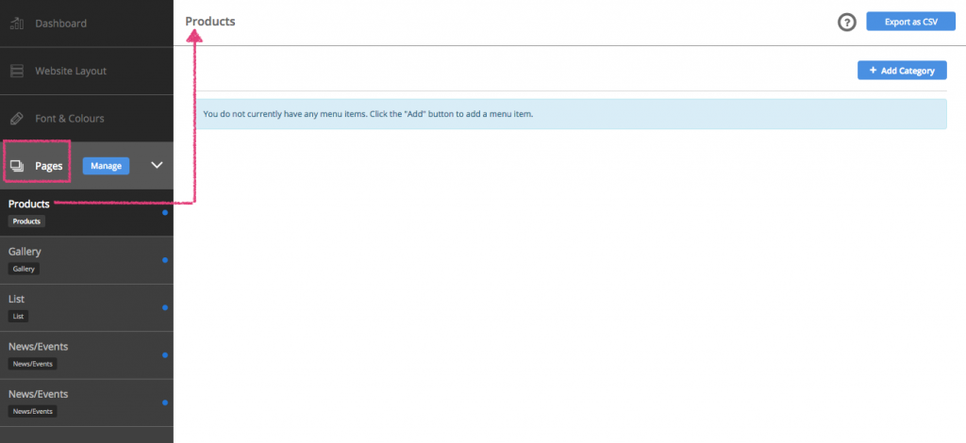
Task: Export the products as CSV
Action: coord(909,22)
